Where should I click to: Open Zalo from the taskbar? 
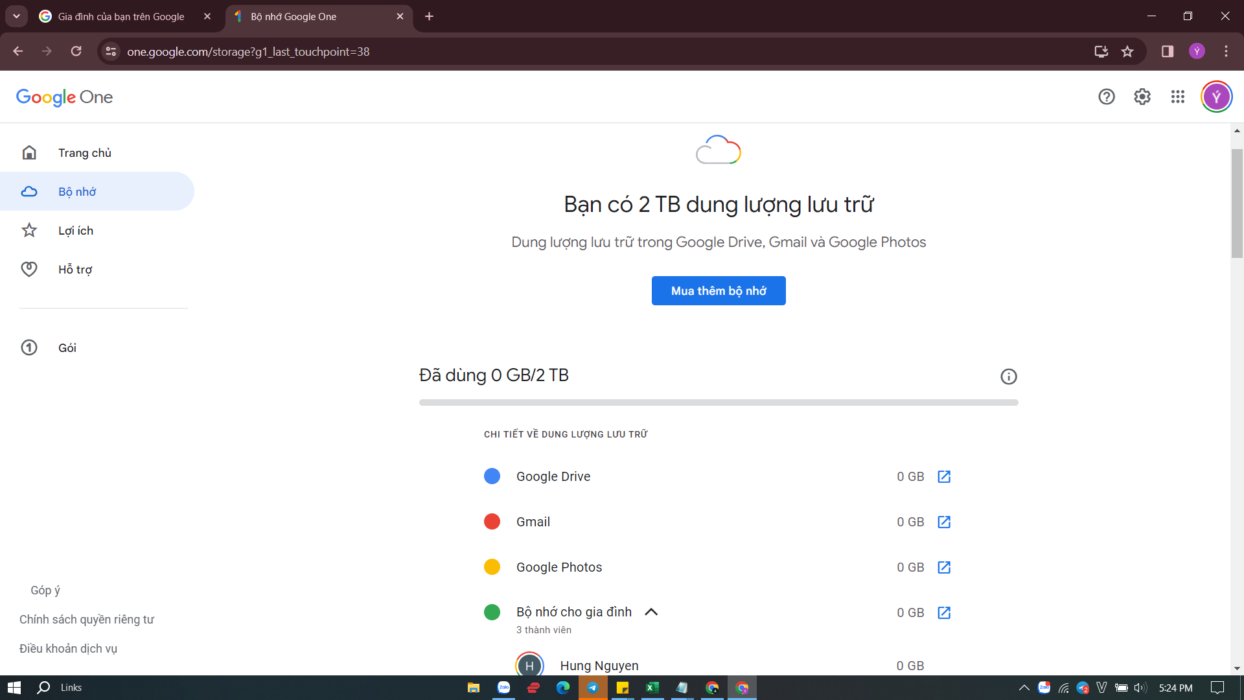503,688
